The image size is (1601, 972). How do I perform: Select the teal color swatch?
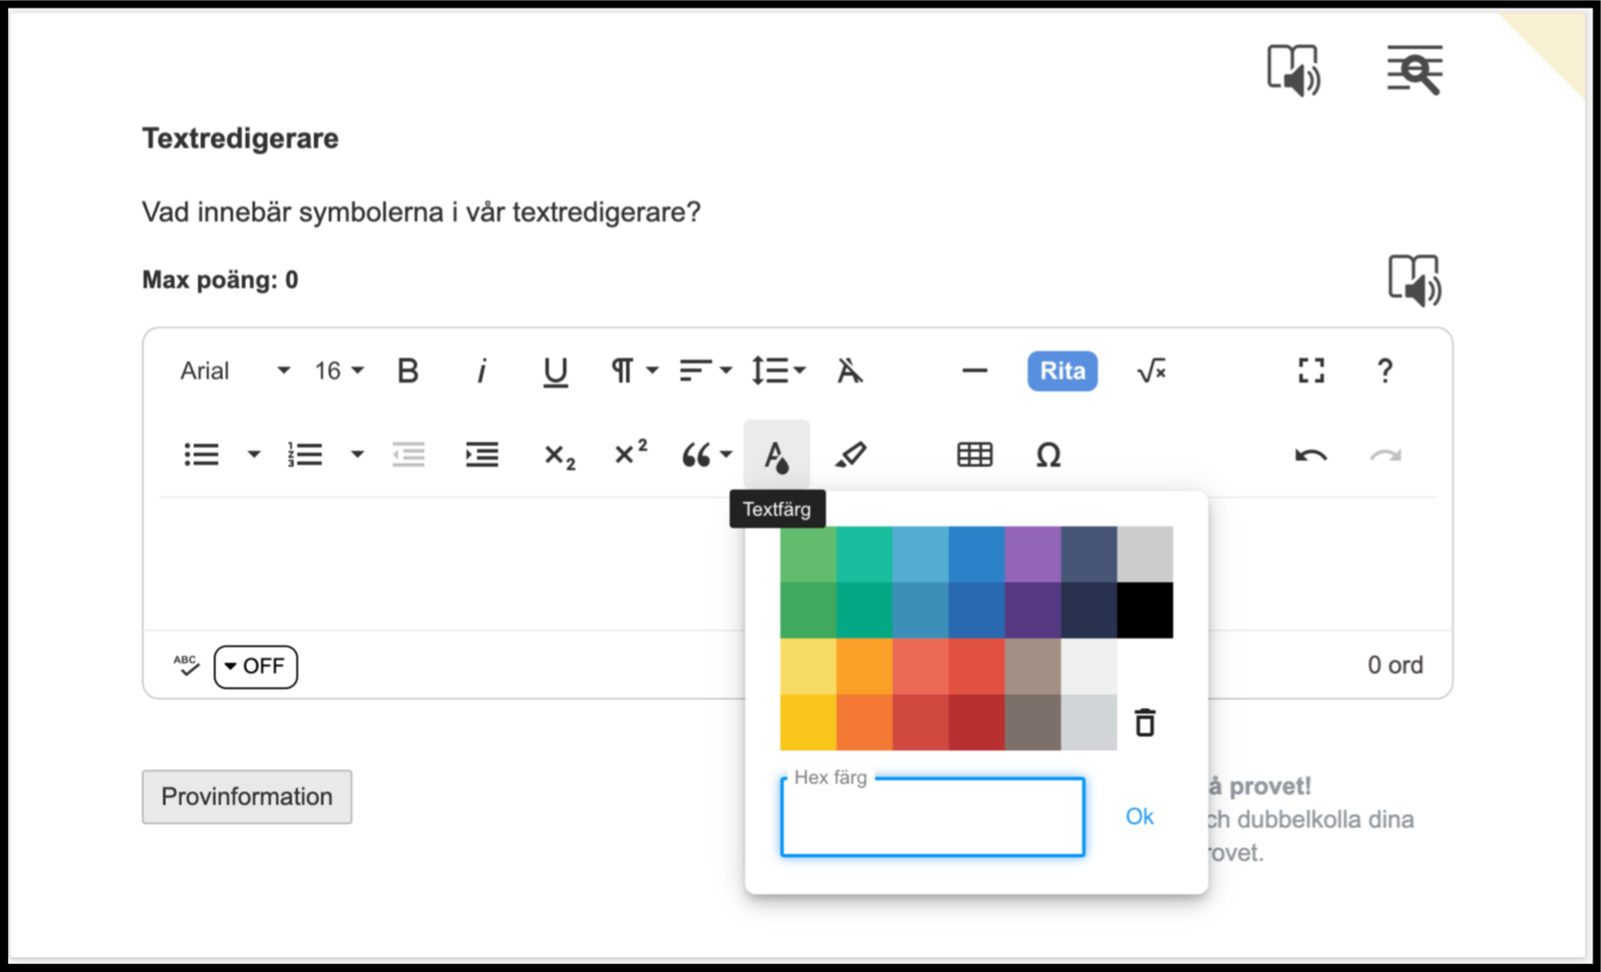(x=865, y=554)
